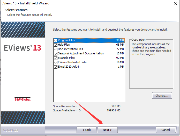Uncheck the Excel 2010 Add-in checkbox
180x136 pixels.
click(56, 67)
